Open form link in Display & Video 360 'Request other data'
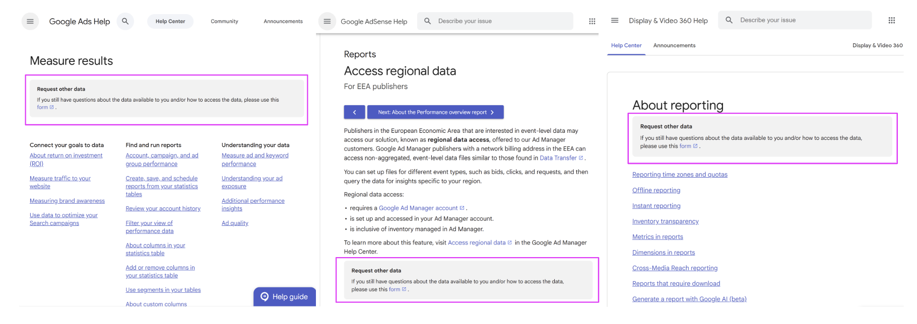The width and height of the screenshot is (917, 324). coord(688,146)
